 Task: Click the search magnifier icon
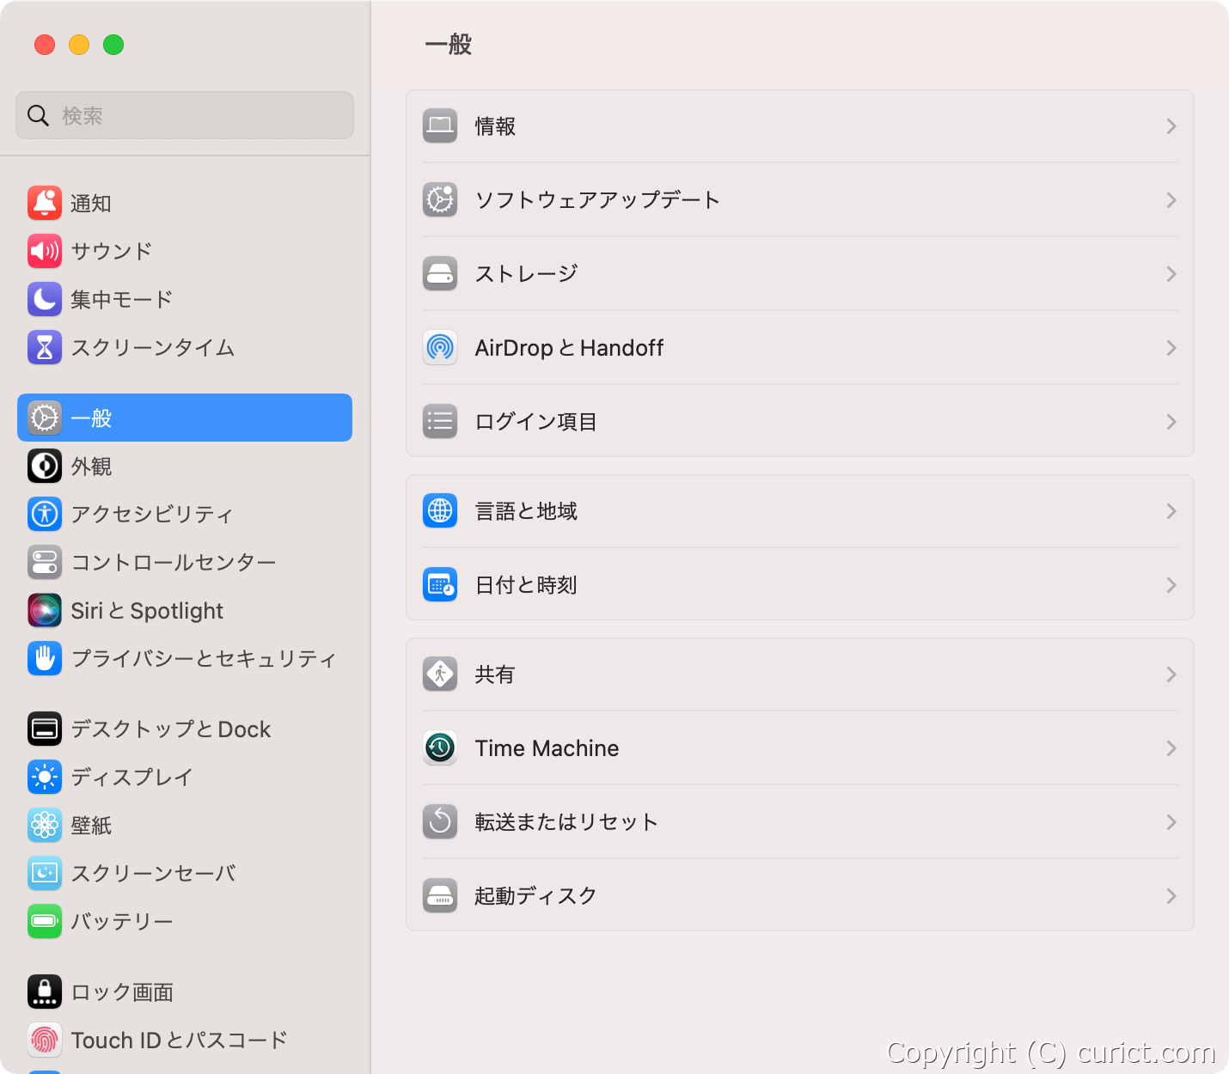38,115
